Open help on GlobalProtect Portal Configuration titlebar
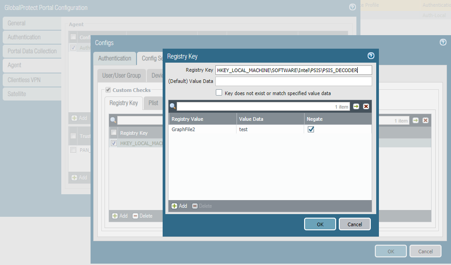Screen dimensions: 451x265 click(352, 7)
